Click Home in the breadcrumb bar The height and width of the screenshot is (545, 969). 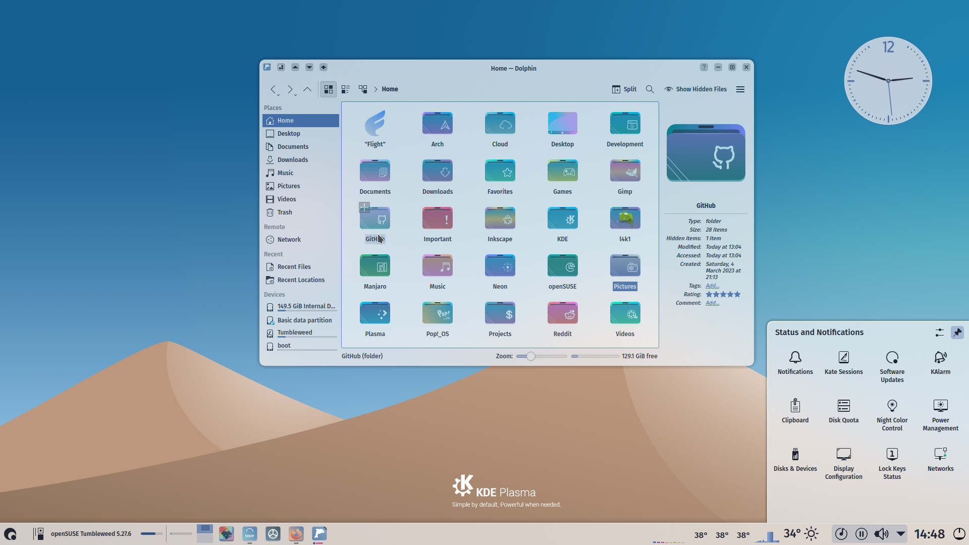pyautogui.click(x=390, y=89)
